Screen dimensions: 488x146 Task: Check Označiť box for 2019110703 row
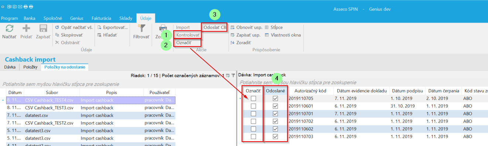(253, 137)
